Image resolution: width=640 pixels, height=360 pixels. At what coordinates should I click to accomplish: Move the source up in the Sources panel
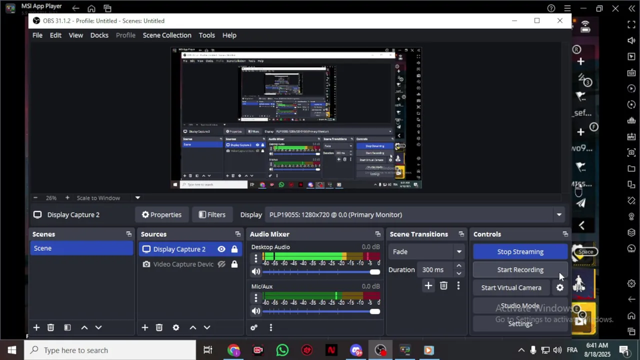[193, 327]
